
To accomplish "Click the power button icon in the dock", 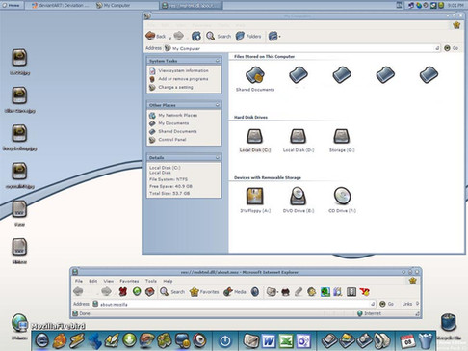I will (x=225, y=340).
